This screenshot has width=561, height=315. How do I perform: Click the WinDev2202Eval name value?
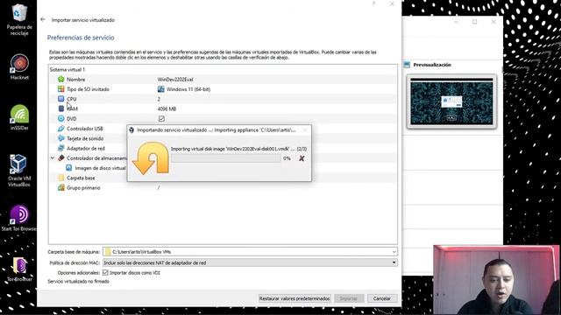click(175, 80)
